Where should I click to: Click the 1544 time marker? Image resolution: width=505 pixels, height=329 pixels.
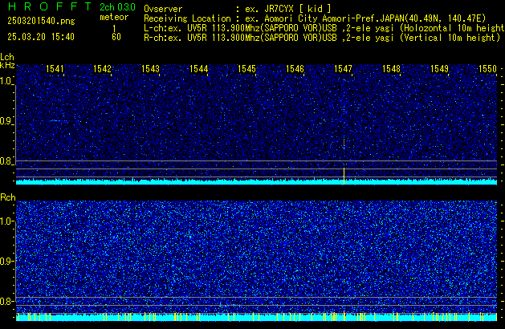(x=199, y=69)
